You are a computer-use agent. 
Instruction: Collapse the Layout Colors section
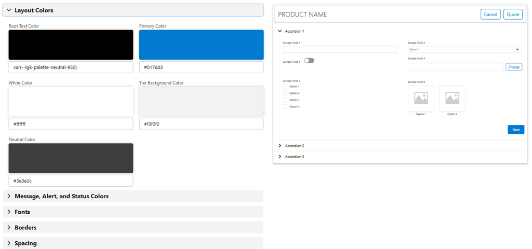[x=133, y=10]
